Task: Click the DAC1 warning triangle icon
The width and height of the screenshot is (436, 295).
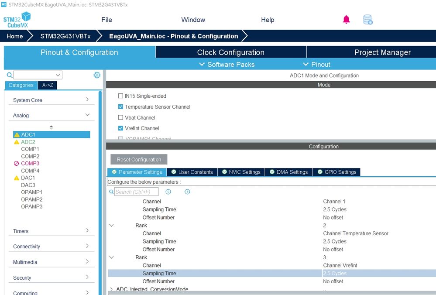Action: [17, 178]
